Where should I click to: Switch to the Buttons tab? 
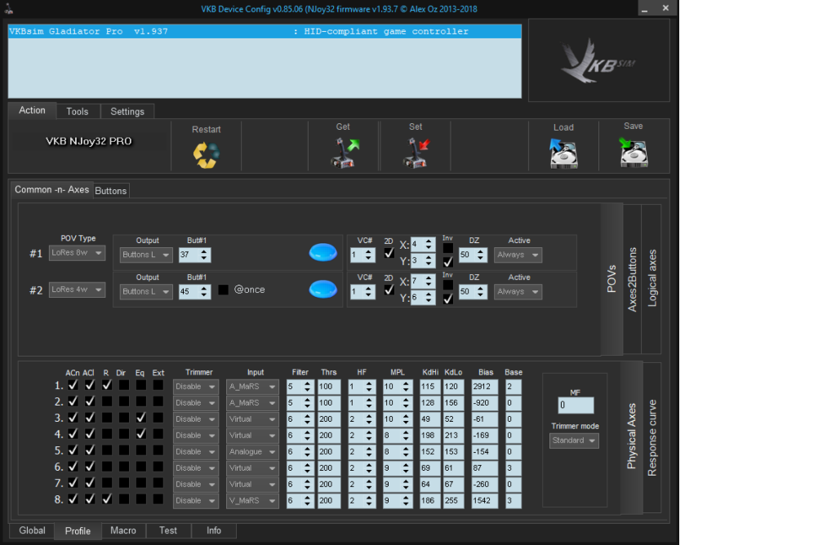click(111, 191)
